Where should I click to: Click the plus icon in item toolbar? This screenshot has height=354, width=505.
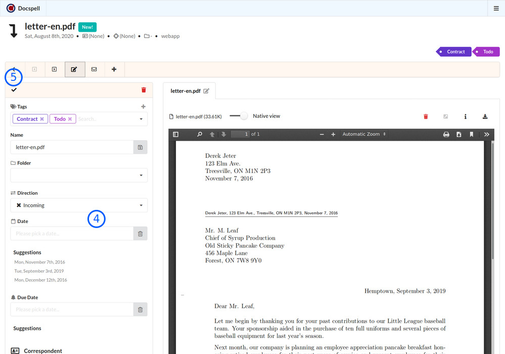(114, 69)
